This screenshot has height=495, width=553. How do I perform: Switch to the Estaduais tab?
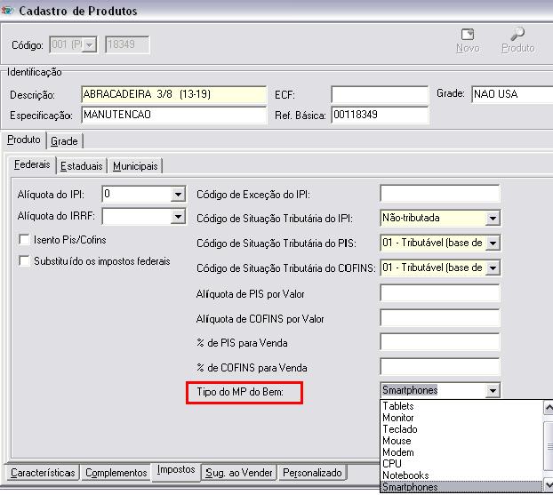pyautogui.click(x=82, y=166)
